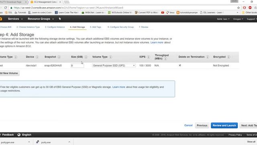Open the Privacy Policy link
The height and width of the screenshot is (145, 257).
pos(235,135)
